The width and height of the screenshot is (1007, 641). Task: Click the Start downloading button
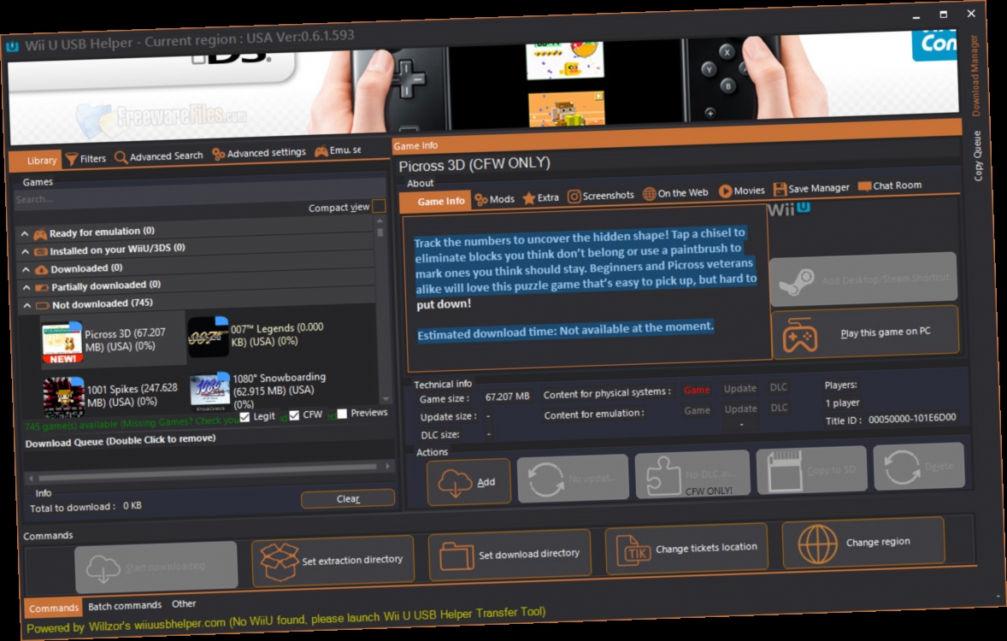(x=156, y=567)
